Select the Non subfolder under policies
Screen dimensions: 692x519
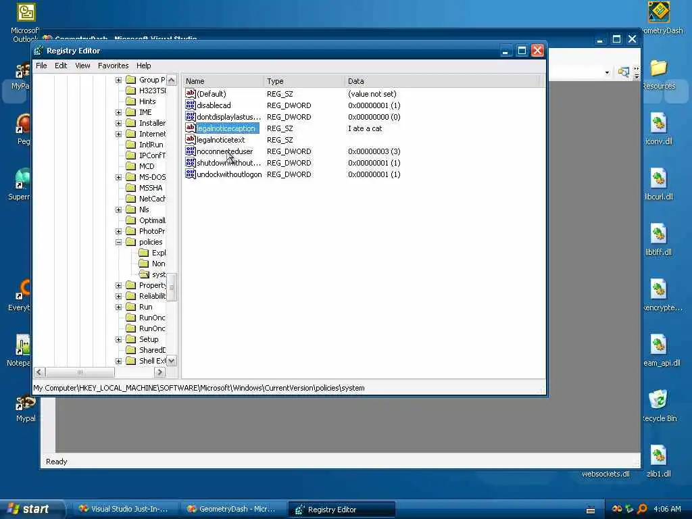144,264
